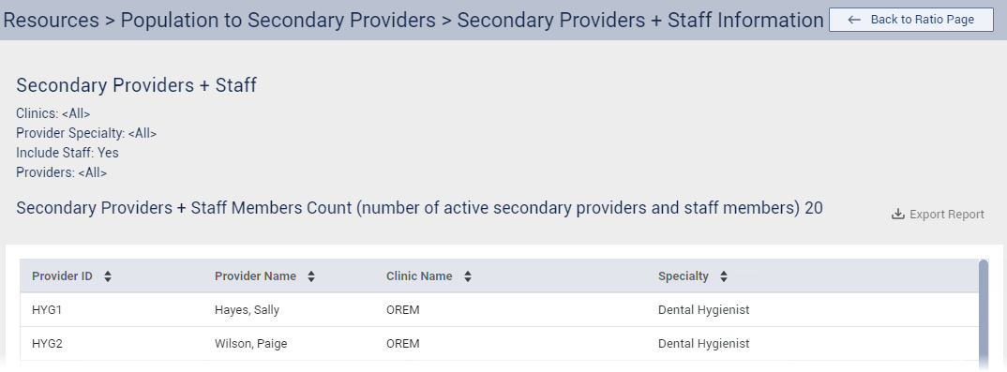The height and width of the screenshot is (372, 1007).
Task: Sort by Provider Name using sort icon
Action: [x=311, y=276]
